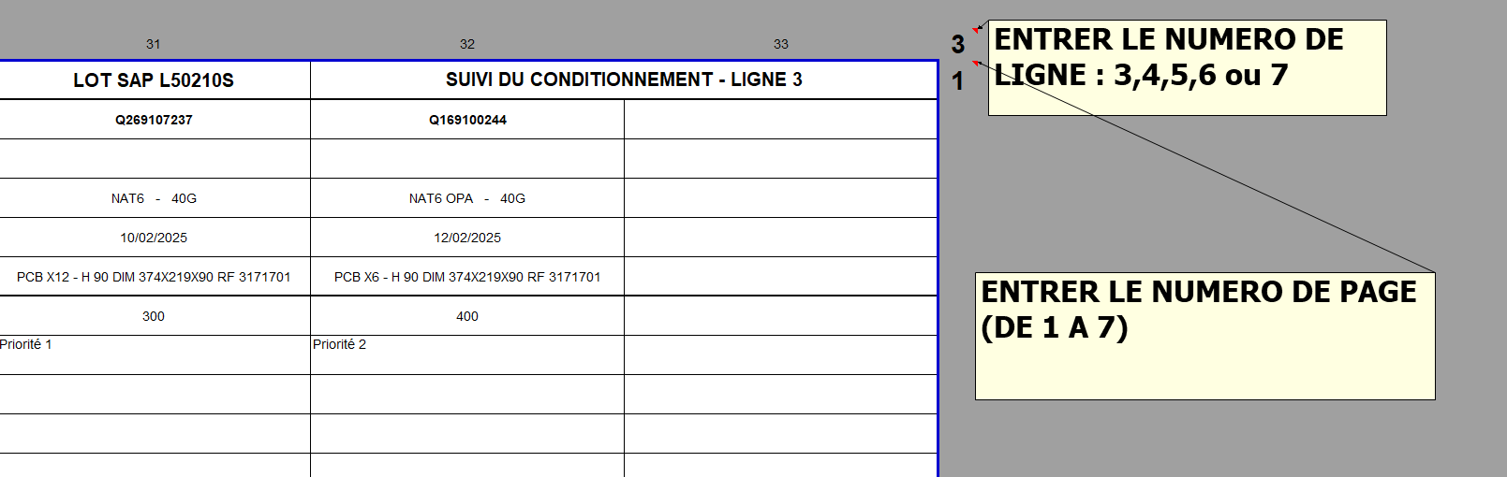
Task: Click the PCB X6 packaging description cell
Action: 467,277
